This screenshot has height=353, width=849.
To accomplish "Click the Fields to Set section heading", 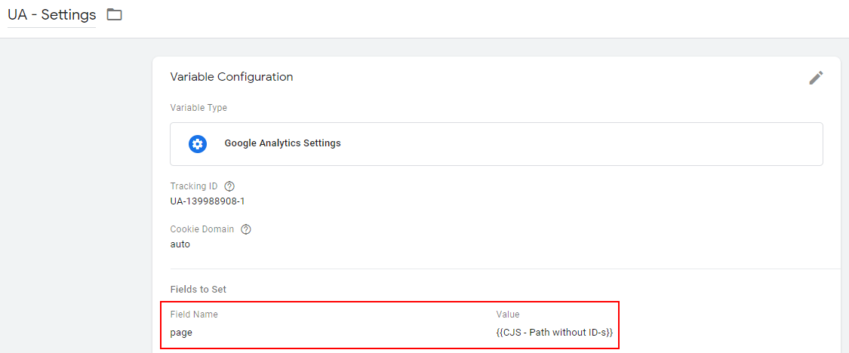I will [198, 290].
